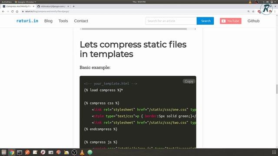Open a new browser tab
Screen dimensions: 278x156
pyautogui.click(x=73, y=6)
